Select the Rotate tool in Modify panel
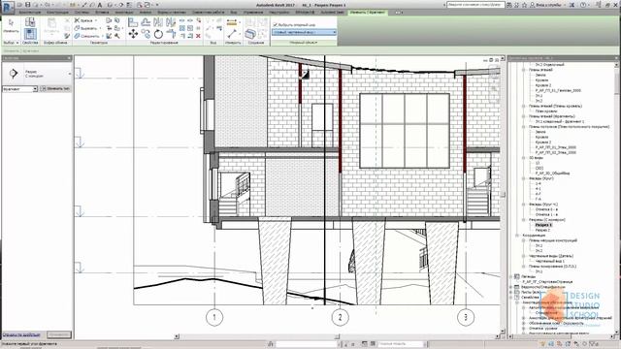The image size is (621, 349). pos(158,34)
